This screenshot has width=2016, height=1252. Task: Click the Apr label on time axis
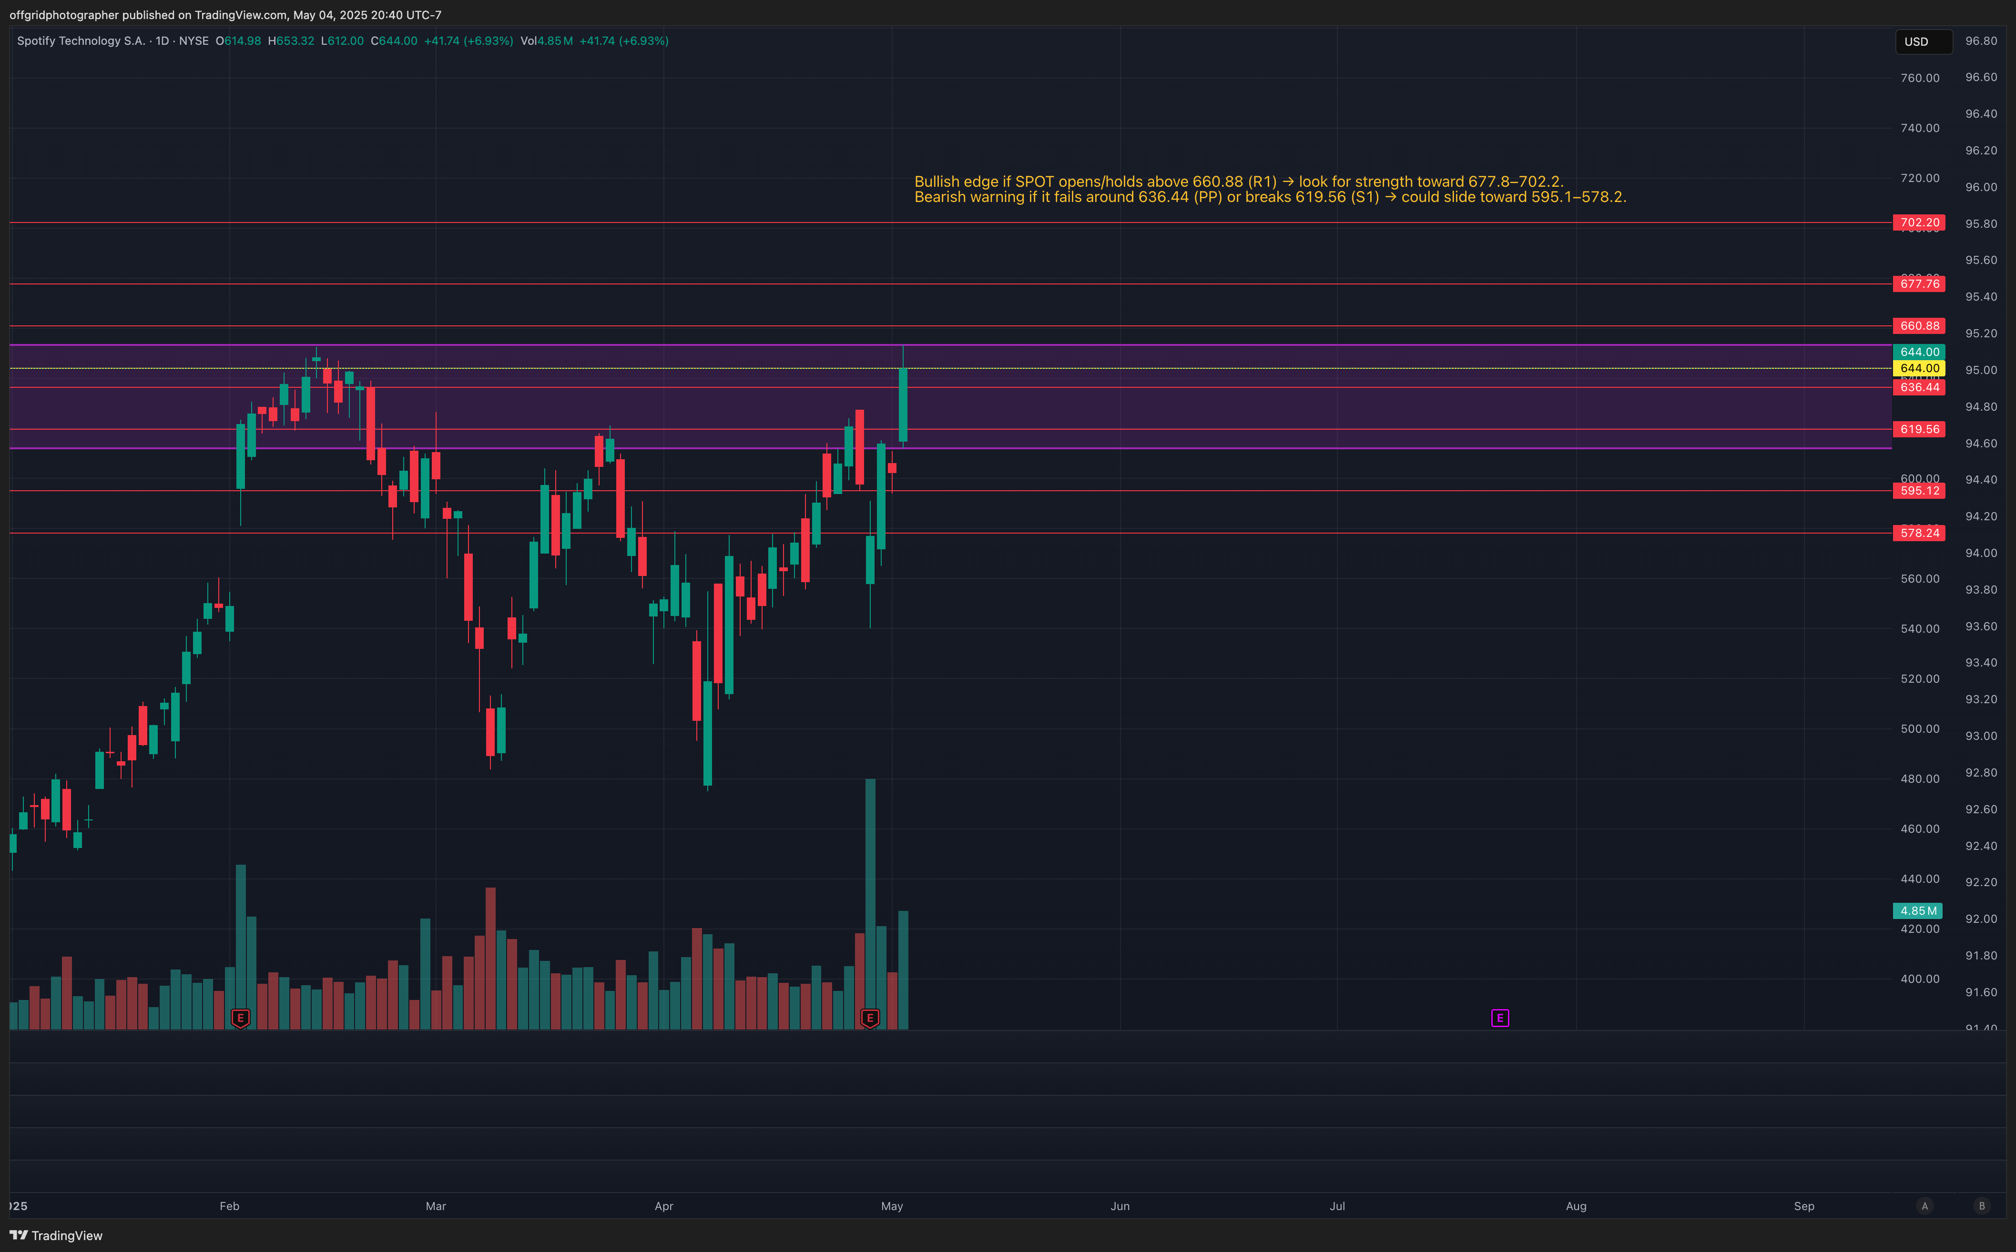663,1206
